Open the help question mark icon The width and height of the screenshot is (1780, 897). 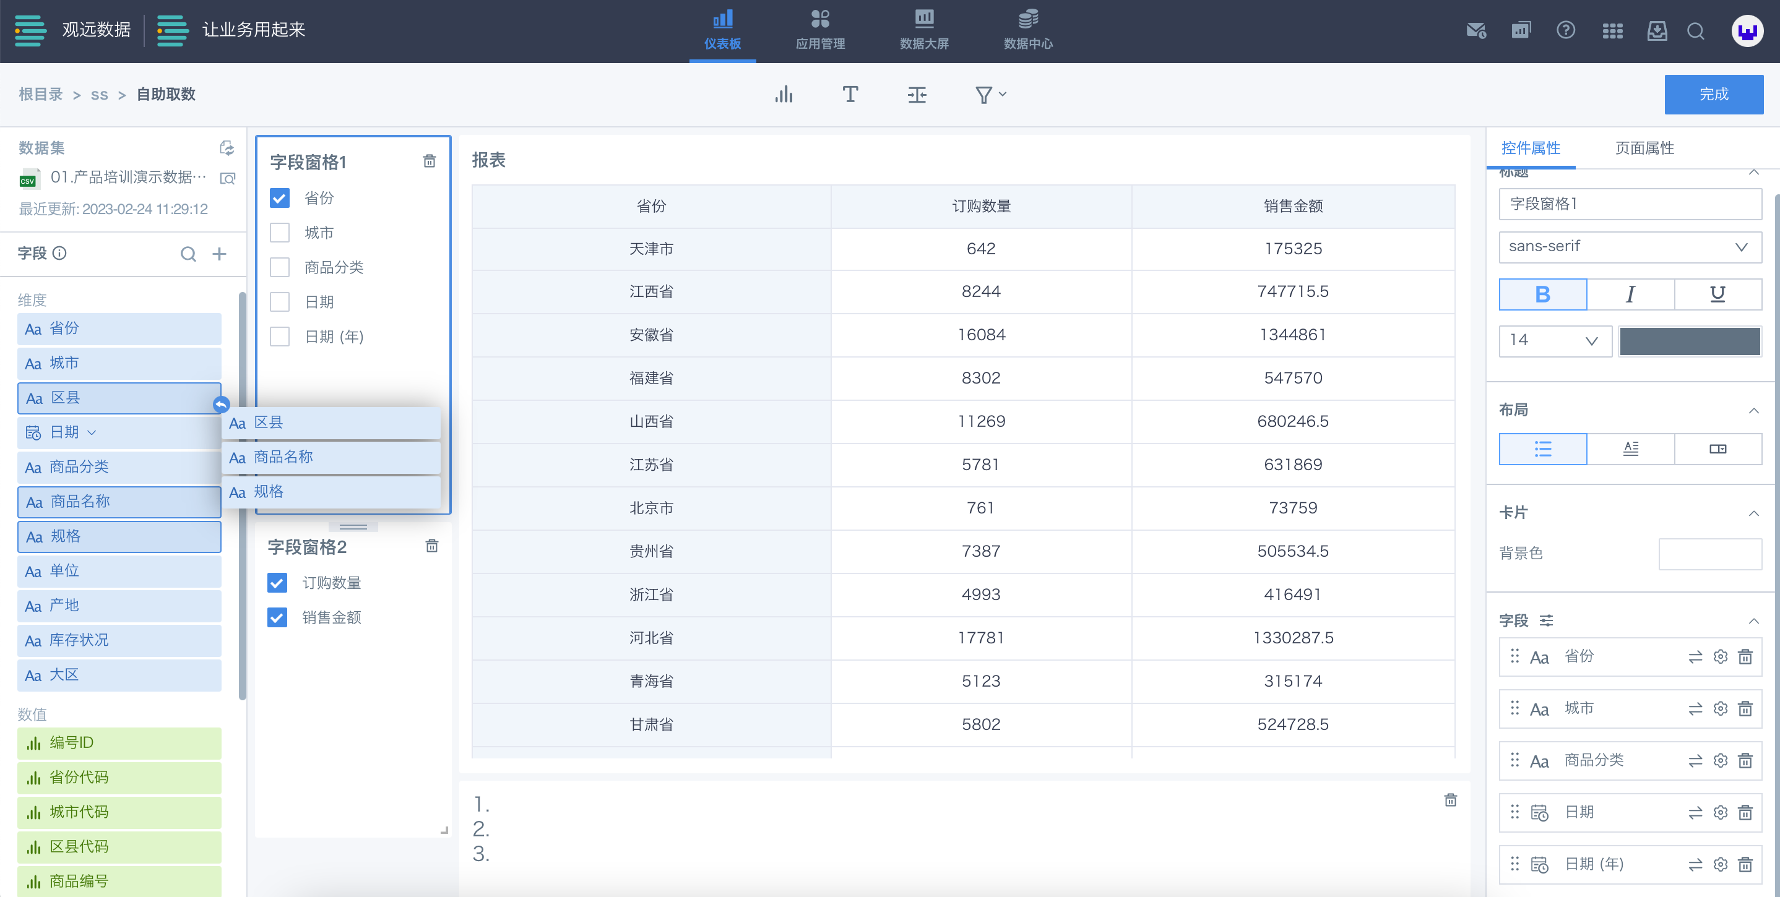coord(1565,30)
